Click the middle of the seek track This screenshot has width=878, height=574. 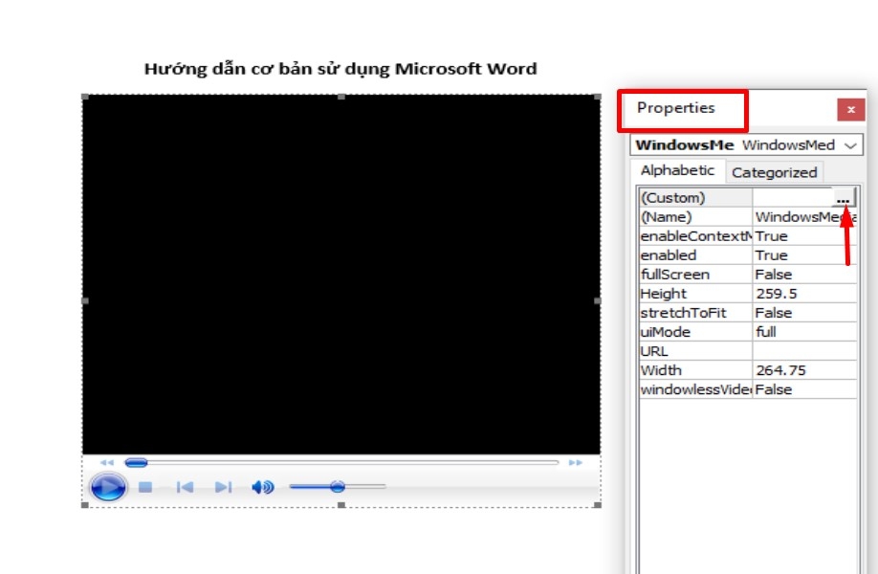(x=341, y=463)
